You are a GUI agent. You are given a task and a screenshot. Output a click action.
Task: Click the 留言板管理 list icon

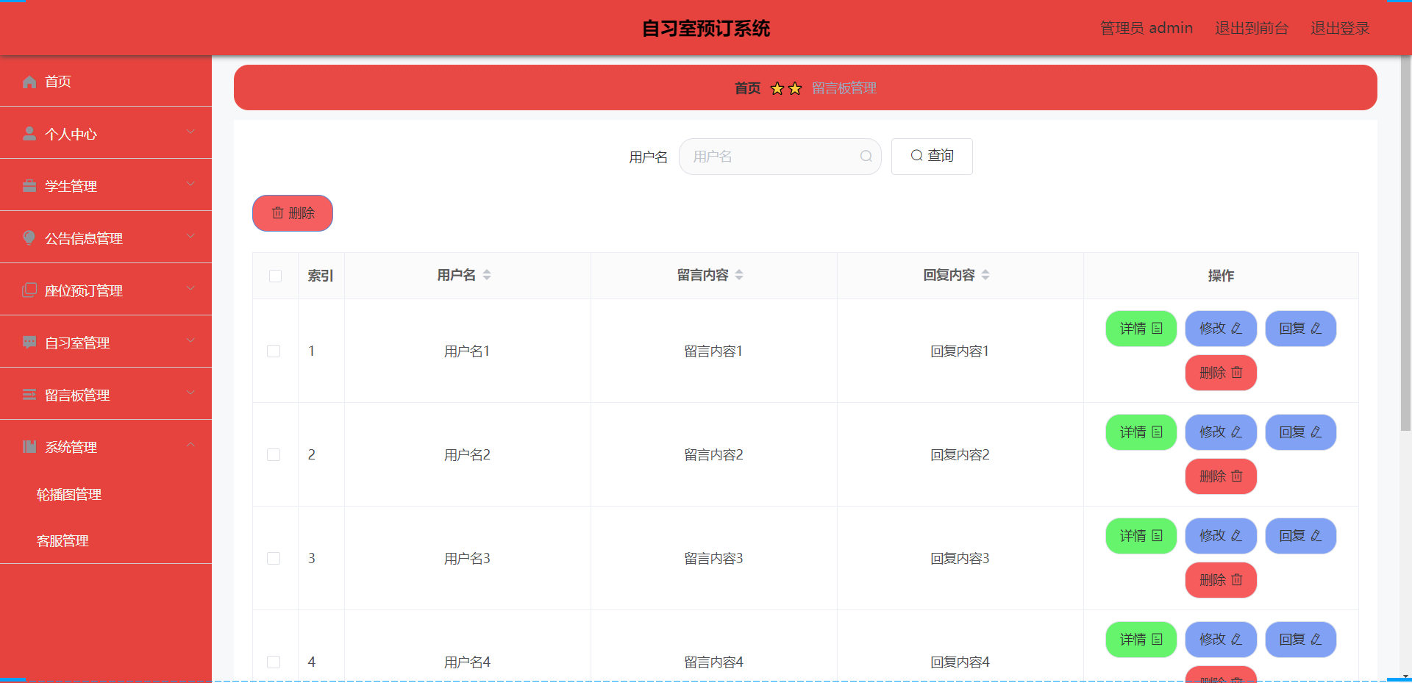[29, 394]
